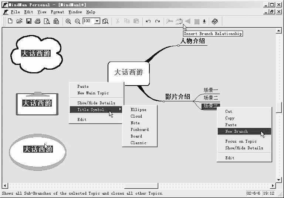The image size is (284, 198).
Task: Select the 场景二 sub-branch
Action: [x=211, y=98]
